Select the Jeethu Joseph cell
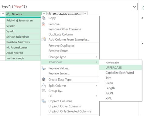144x116 pixels. 23,58
